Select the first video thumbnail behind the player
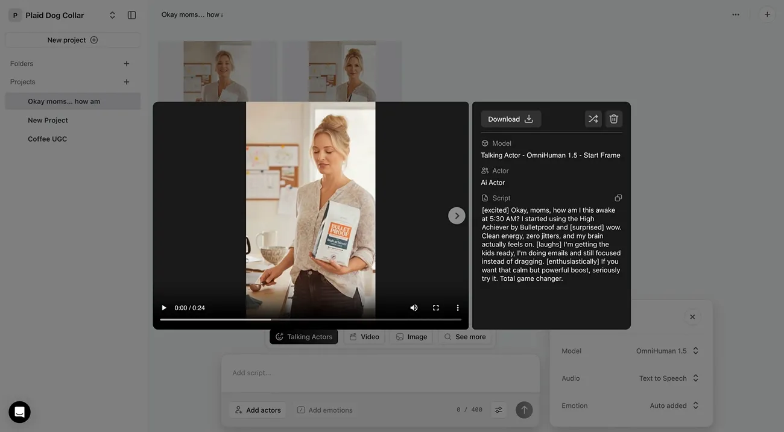The width and height of the screenshot is (784, 432). [x=218, y=71]
